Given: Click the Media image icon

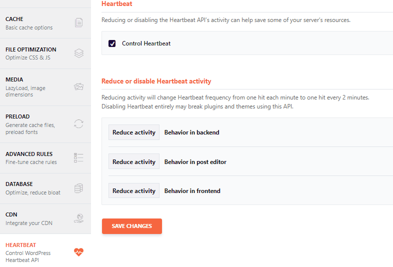Looking at the screenshot, I should tap(78, 87).
